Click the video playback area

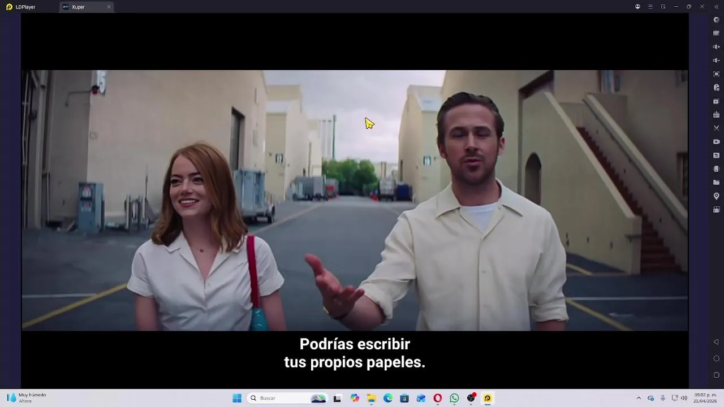coord(355,200)
